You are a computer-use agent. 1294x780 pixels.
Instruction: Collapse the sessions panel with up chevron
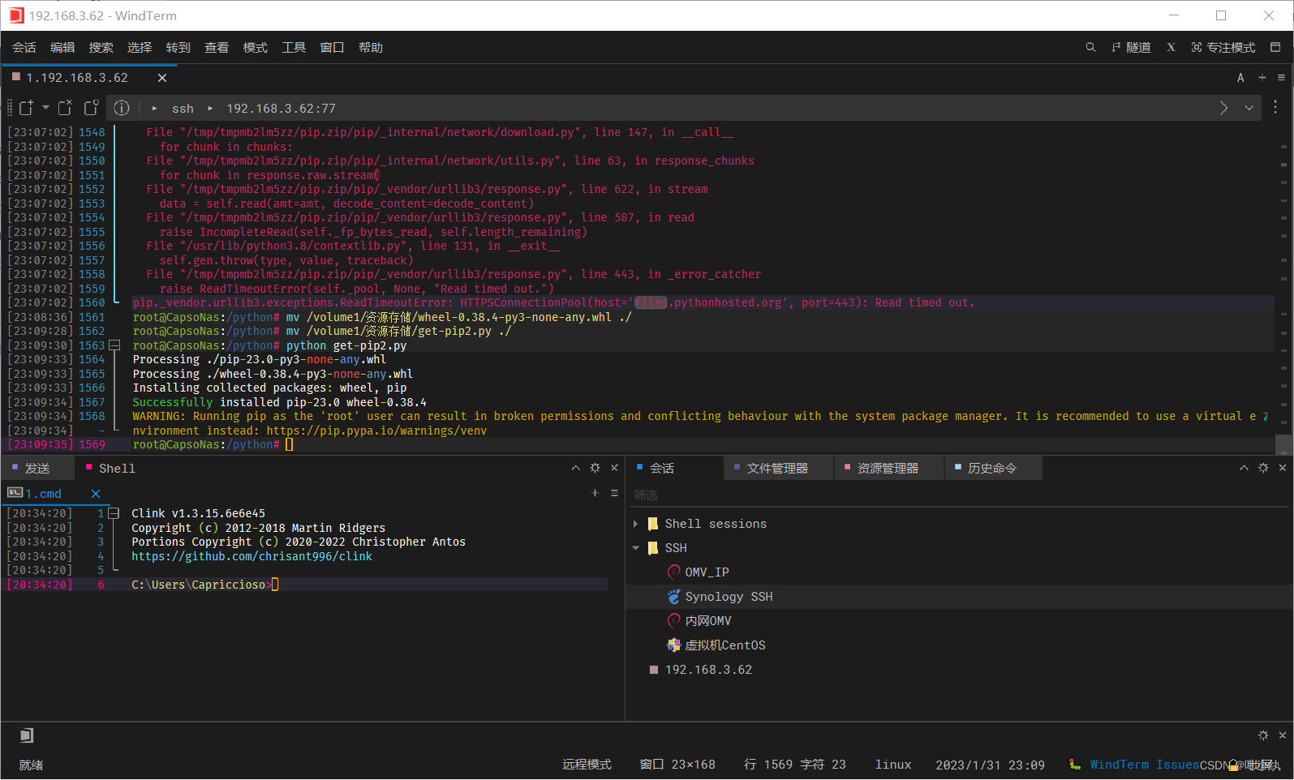(1244, 468)
